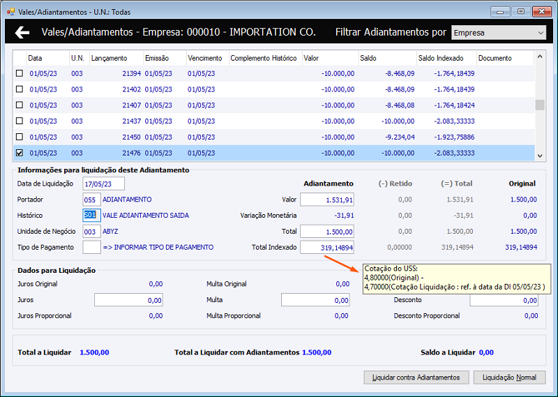Click Juros Original value 0,00
558x397 pixels.
156,284
